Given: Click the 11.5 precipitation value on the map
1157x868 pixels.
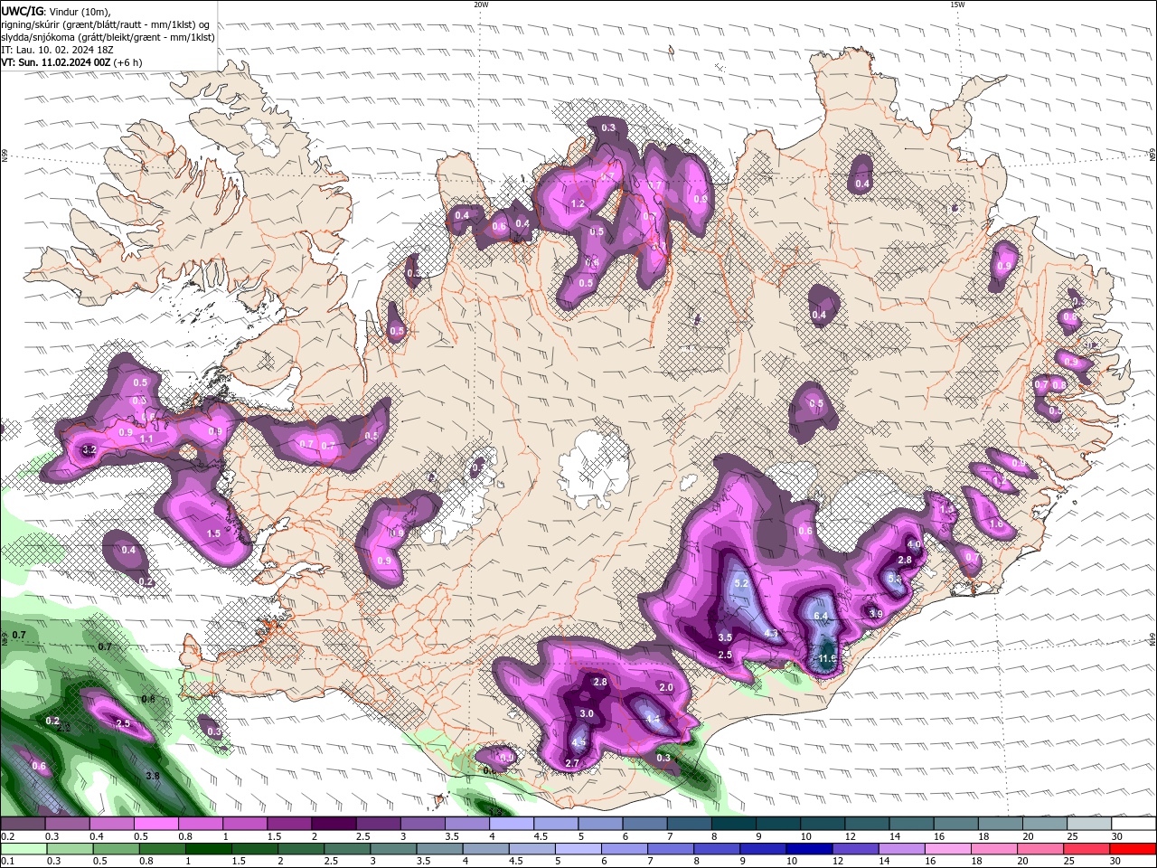Looking at the screenshot, I should [827, 659].
